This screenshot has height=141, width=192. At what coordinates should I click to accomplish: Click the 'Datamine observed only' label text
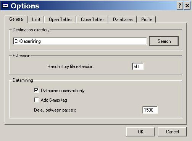pyautogui.click(x=63, y=91)
